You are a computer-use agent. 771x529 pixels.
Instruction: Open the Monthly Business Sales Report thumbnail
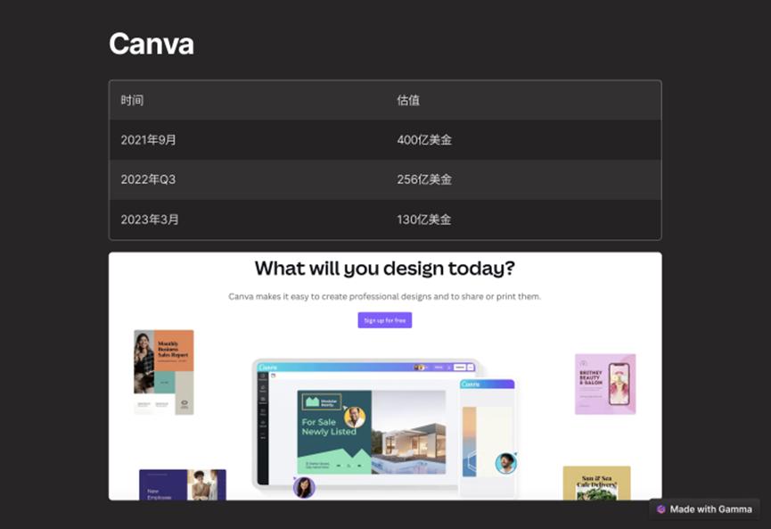coord(164,372)
